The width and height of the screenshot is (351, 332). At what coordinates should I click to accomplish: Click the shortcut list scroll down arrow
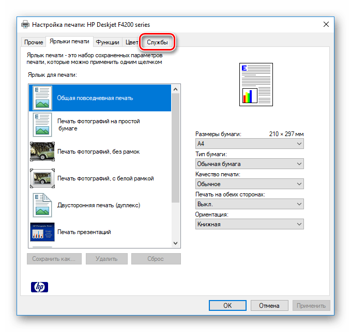click(x=176, y=243)
